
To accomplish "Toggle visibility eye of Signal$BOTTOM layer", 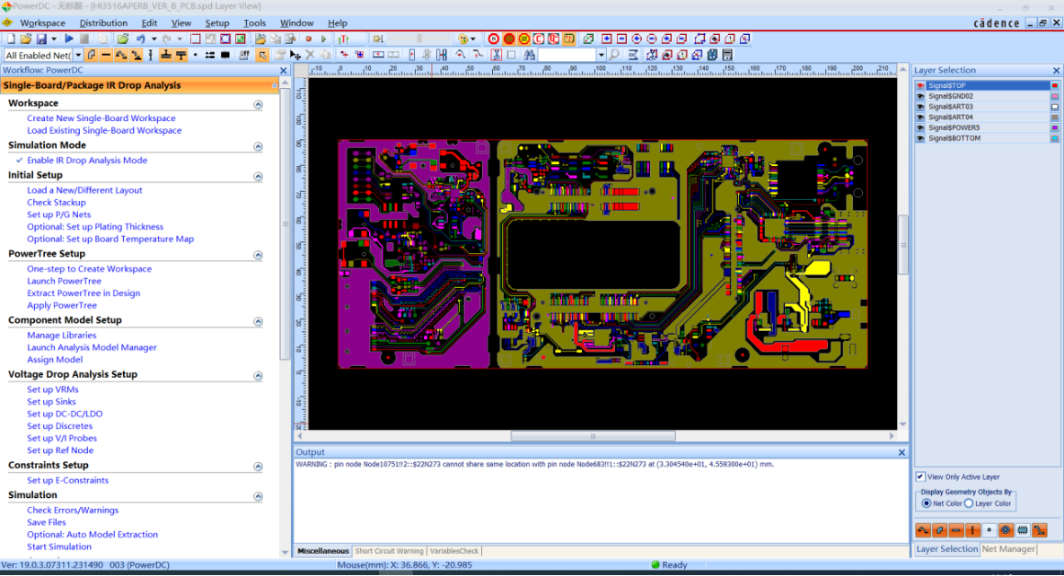I will click(921, 138).
